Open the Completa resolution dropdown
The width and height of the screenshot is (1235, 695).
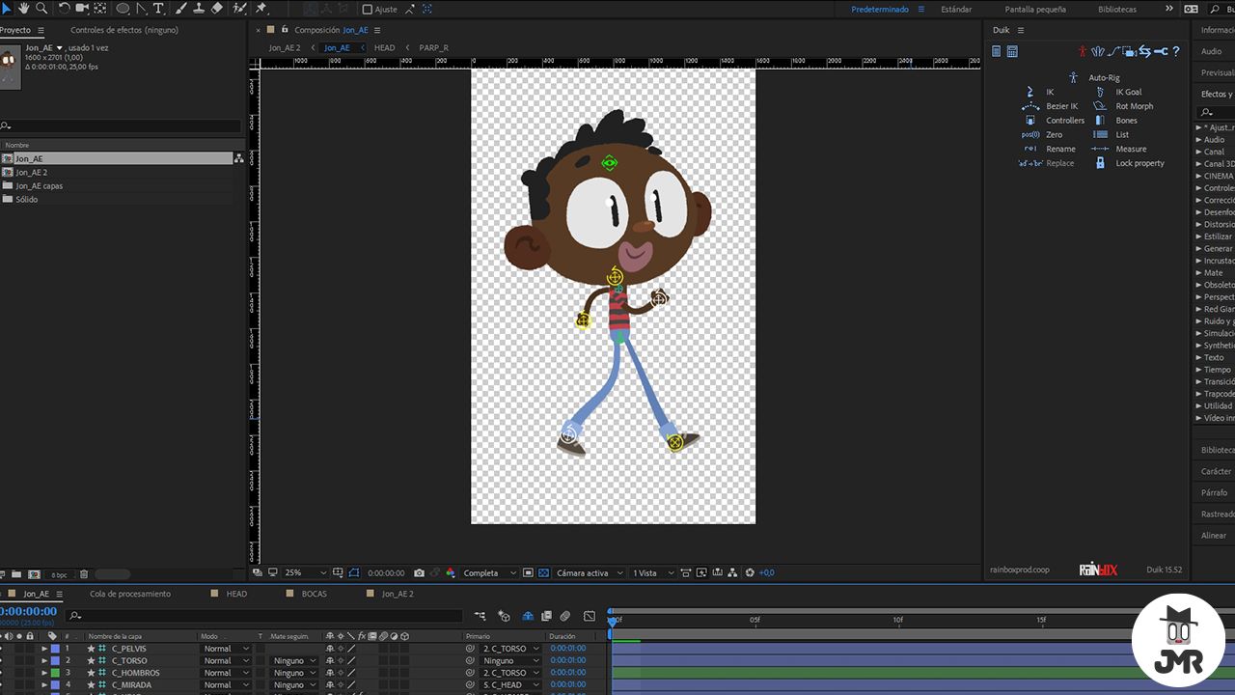(489, 572)
